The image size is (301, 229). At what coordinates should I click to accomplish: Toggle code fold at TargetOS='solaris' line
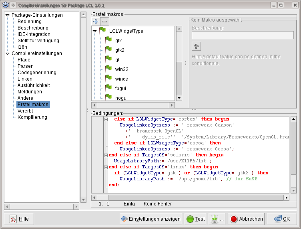(x=106, y=155)
